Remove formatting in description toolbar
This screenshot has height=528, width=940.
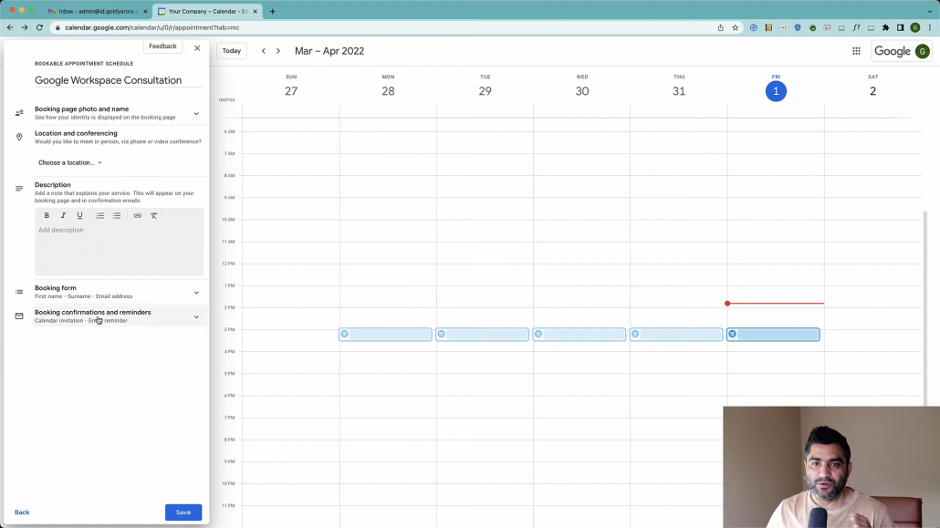click(154, 216)
